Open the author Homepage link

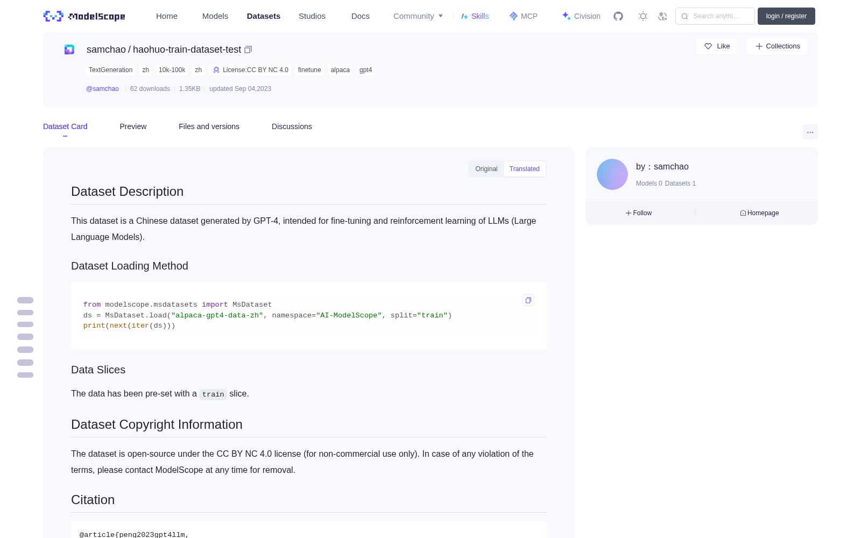[x=759, y=213]
